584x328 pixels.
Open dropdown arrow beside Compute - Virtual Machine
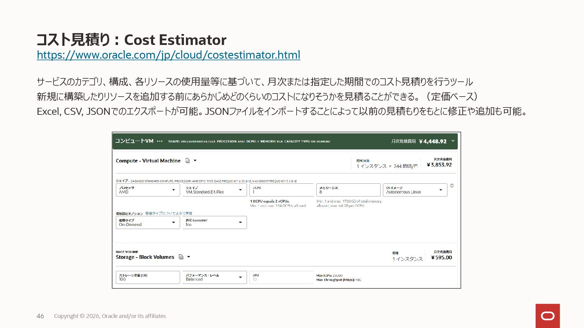tap(195, 161)
